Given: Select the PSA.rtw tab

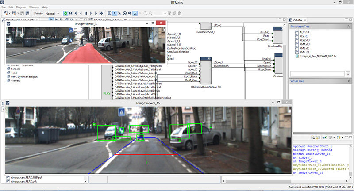Looking at the screenshot, I should pos(297,20).
